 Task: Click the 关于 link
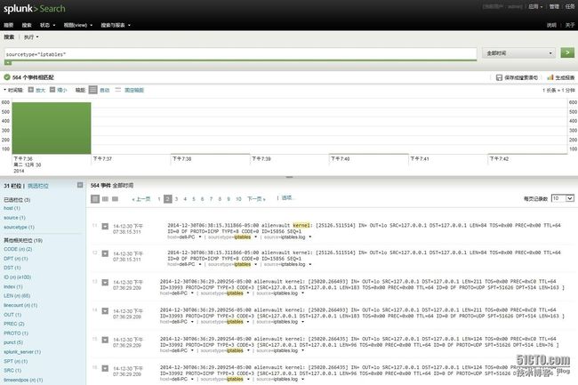(x=570, y=25)
